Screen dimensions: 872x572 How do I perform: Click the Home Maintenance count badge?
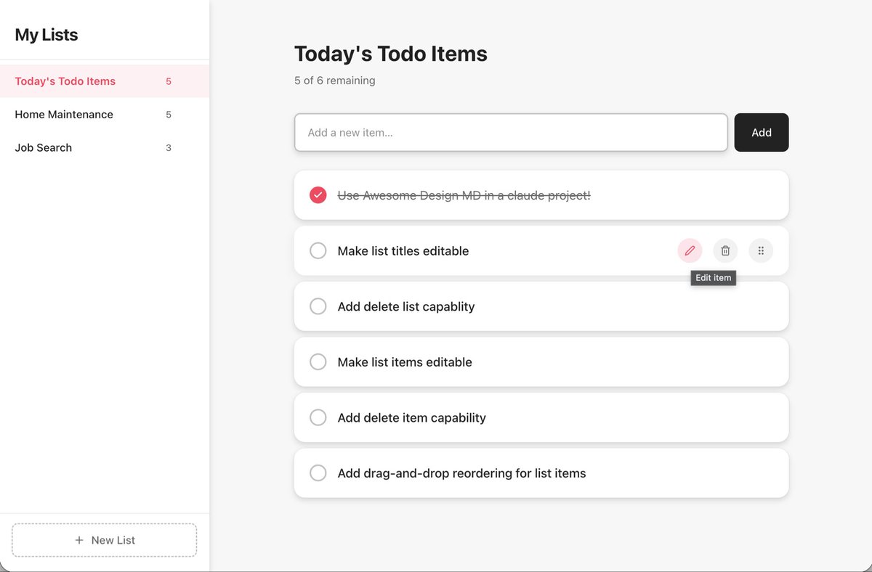point(169,115)
